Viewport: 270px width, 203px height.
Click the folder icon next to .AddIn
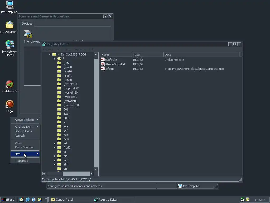click(59, 147)
